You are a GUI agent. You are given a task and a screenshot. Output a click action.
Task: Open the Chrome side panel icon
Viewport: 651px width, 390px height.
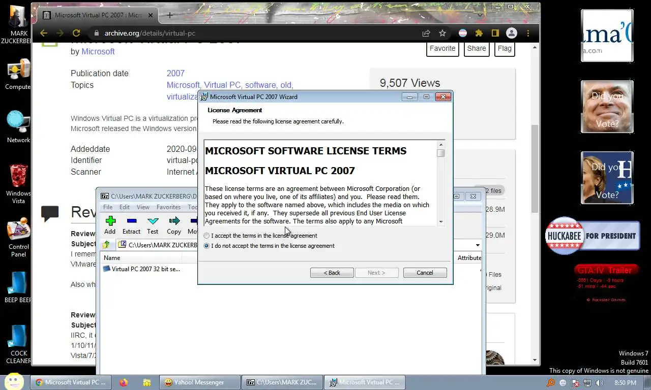(495, 33)
